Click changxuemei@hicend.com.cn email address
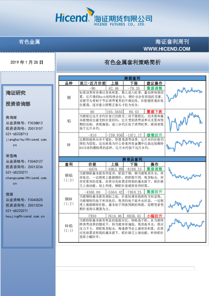The height and width of the screenshot is (296, 209). click(x=26, y=180)
